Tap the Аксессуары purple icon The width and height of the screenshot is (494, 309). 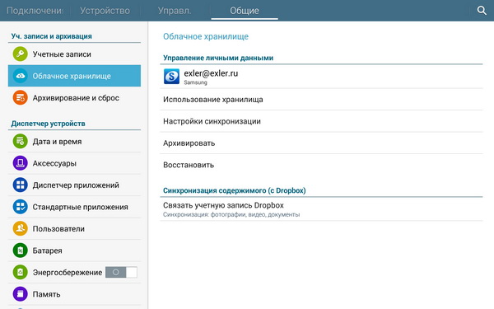point(20,163)
